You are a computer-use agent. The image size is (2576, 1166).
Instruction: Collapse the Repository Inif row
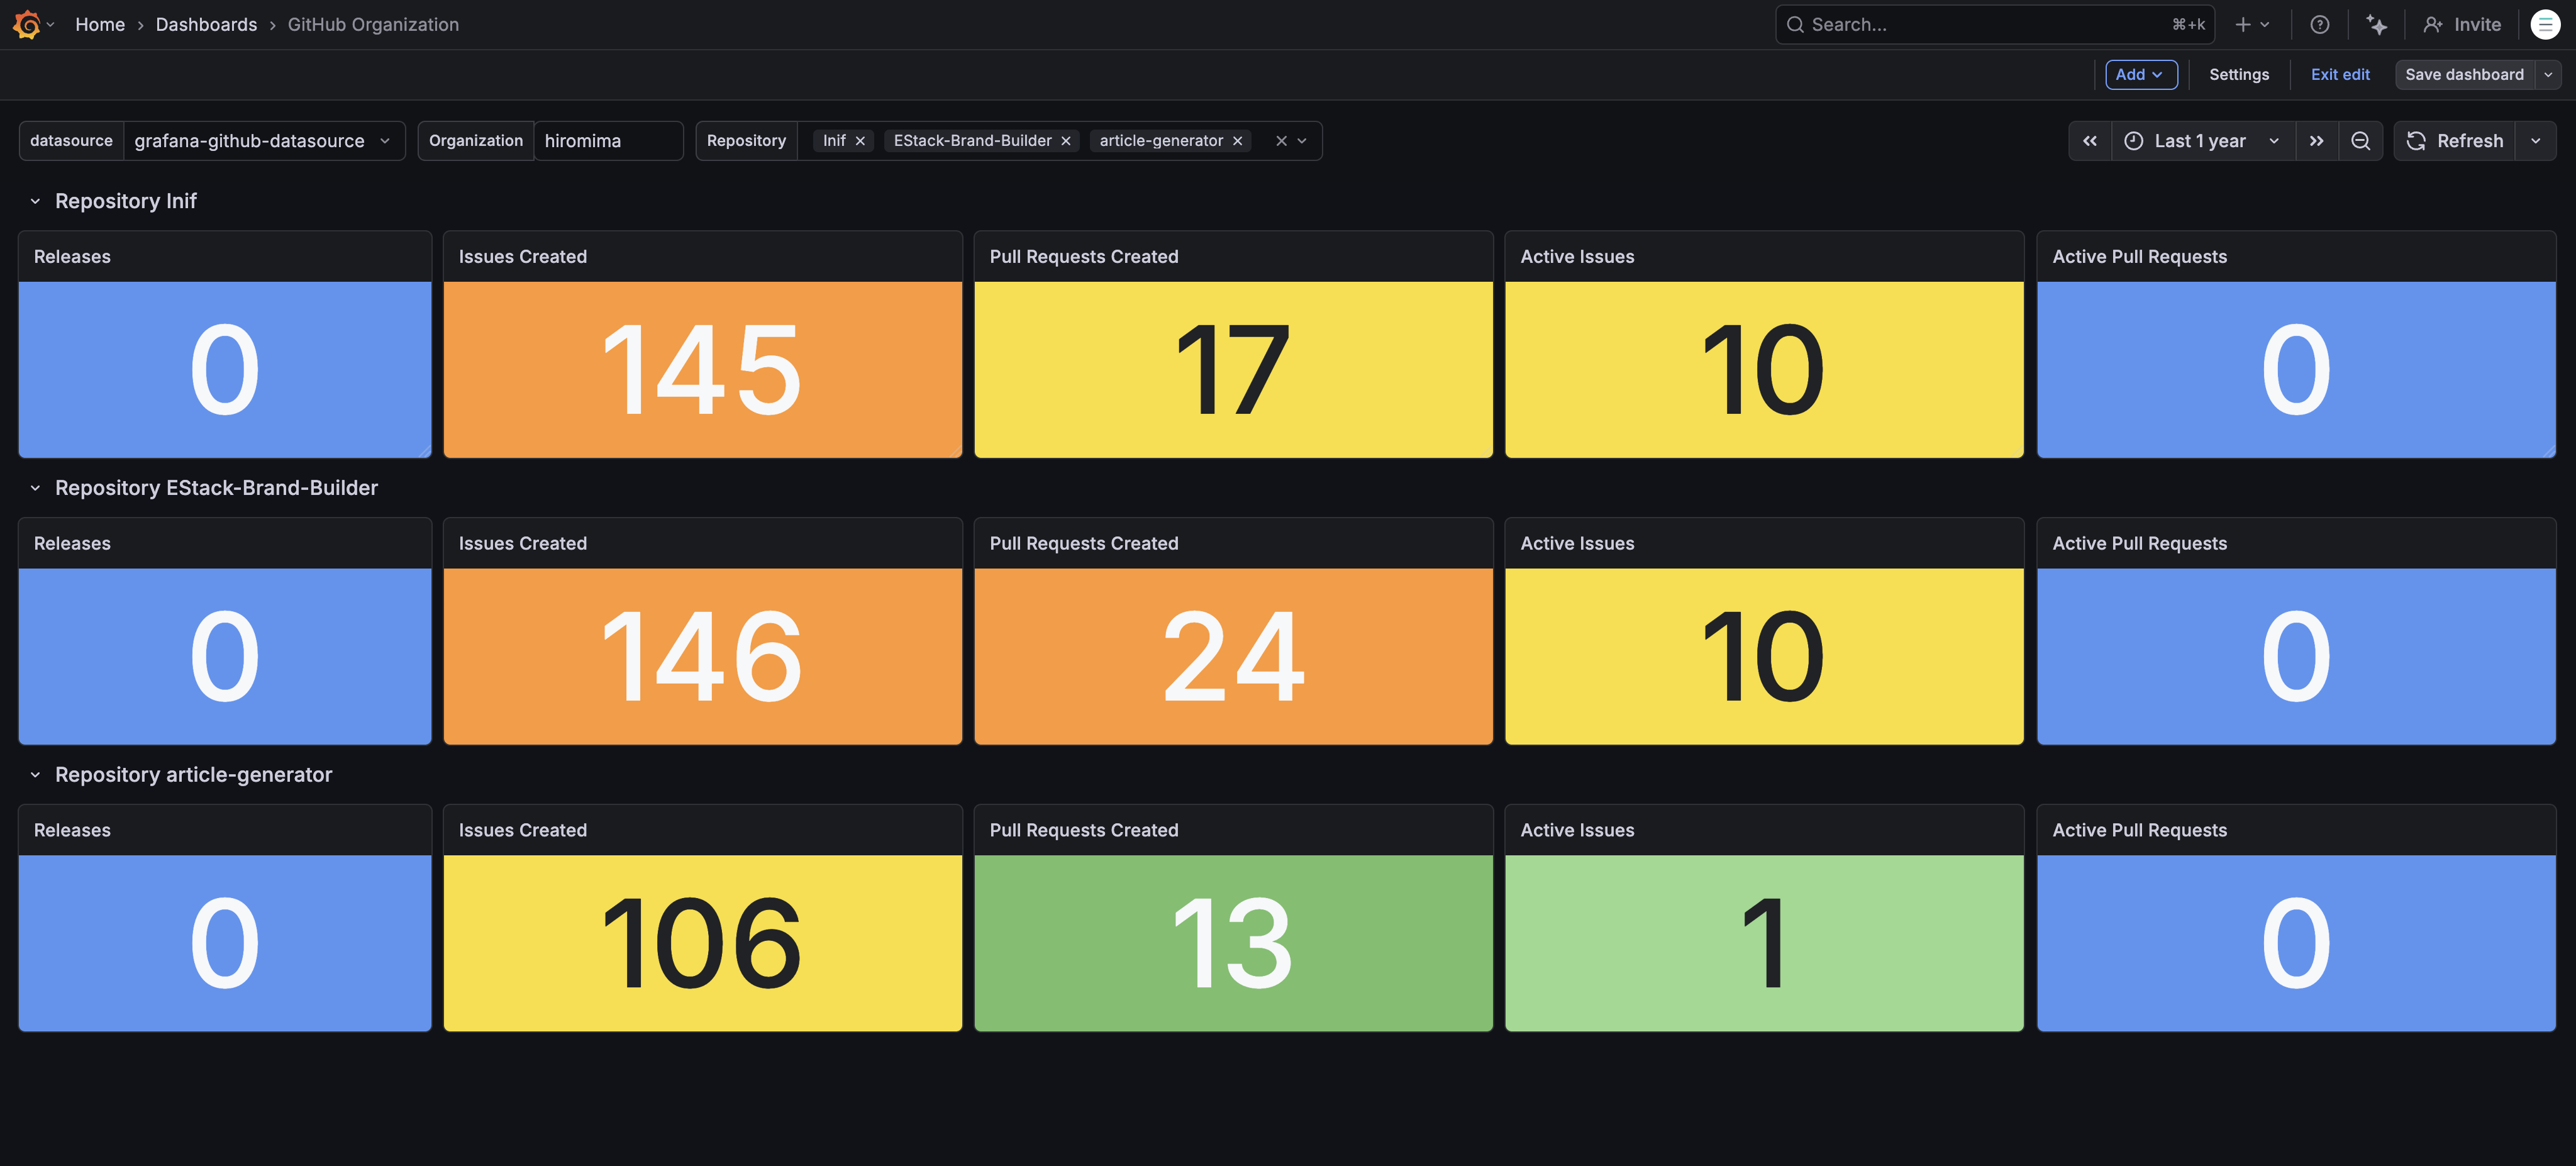coord(35,201)
